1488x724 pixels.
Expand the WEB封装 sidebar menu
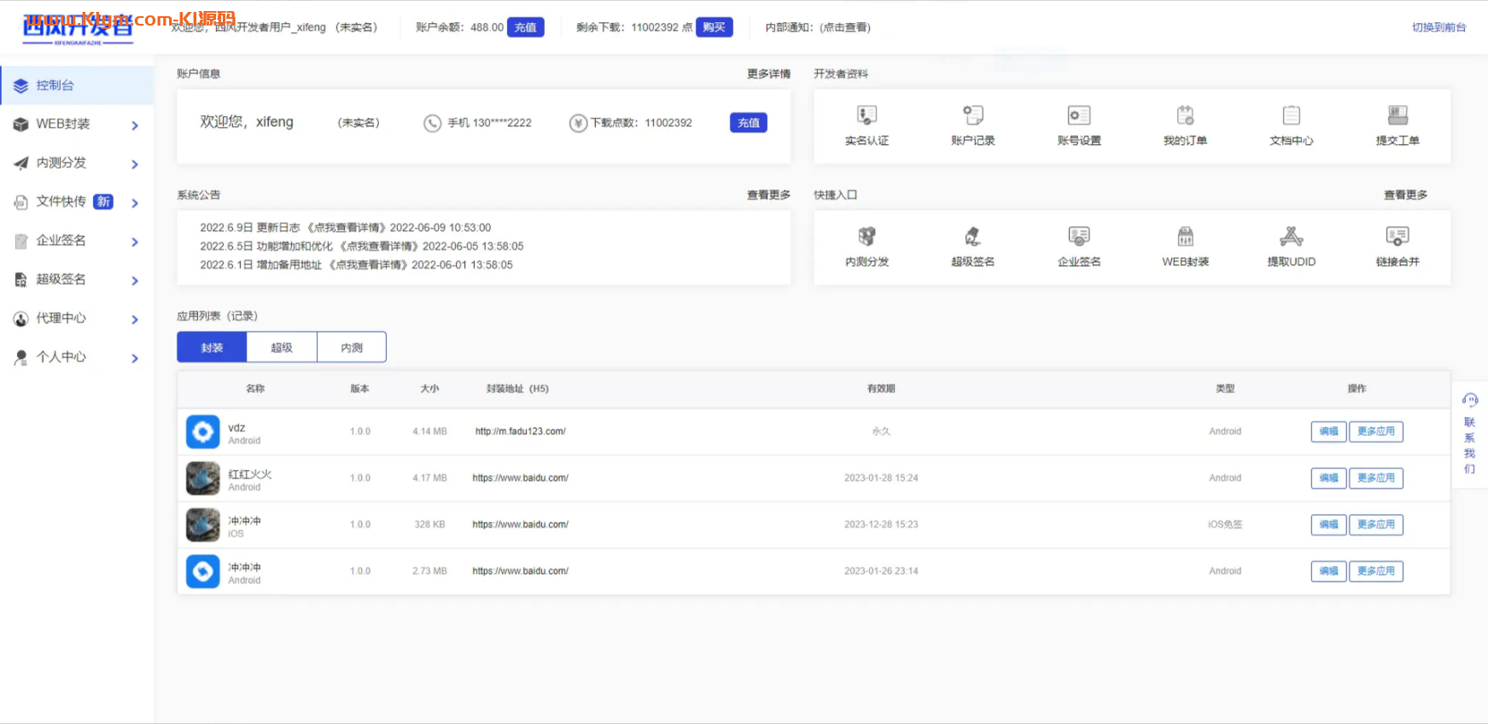(77, 125)
